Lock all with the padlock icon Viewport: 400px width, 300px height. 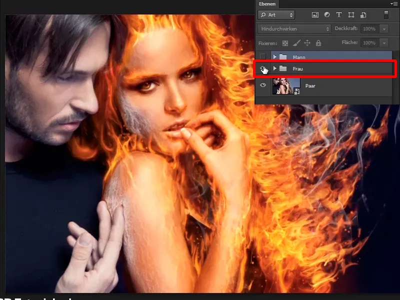(318, 43)
